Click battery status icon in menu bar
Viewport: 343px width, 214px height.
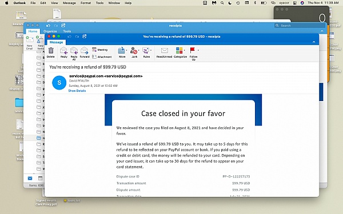click(264, 3)
